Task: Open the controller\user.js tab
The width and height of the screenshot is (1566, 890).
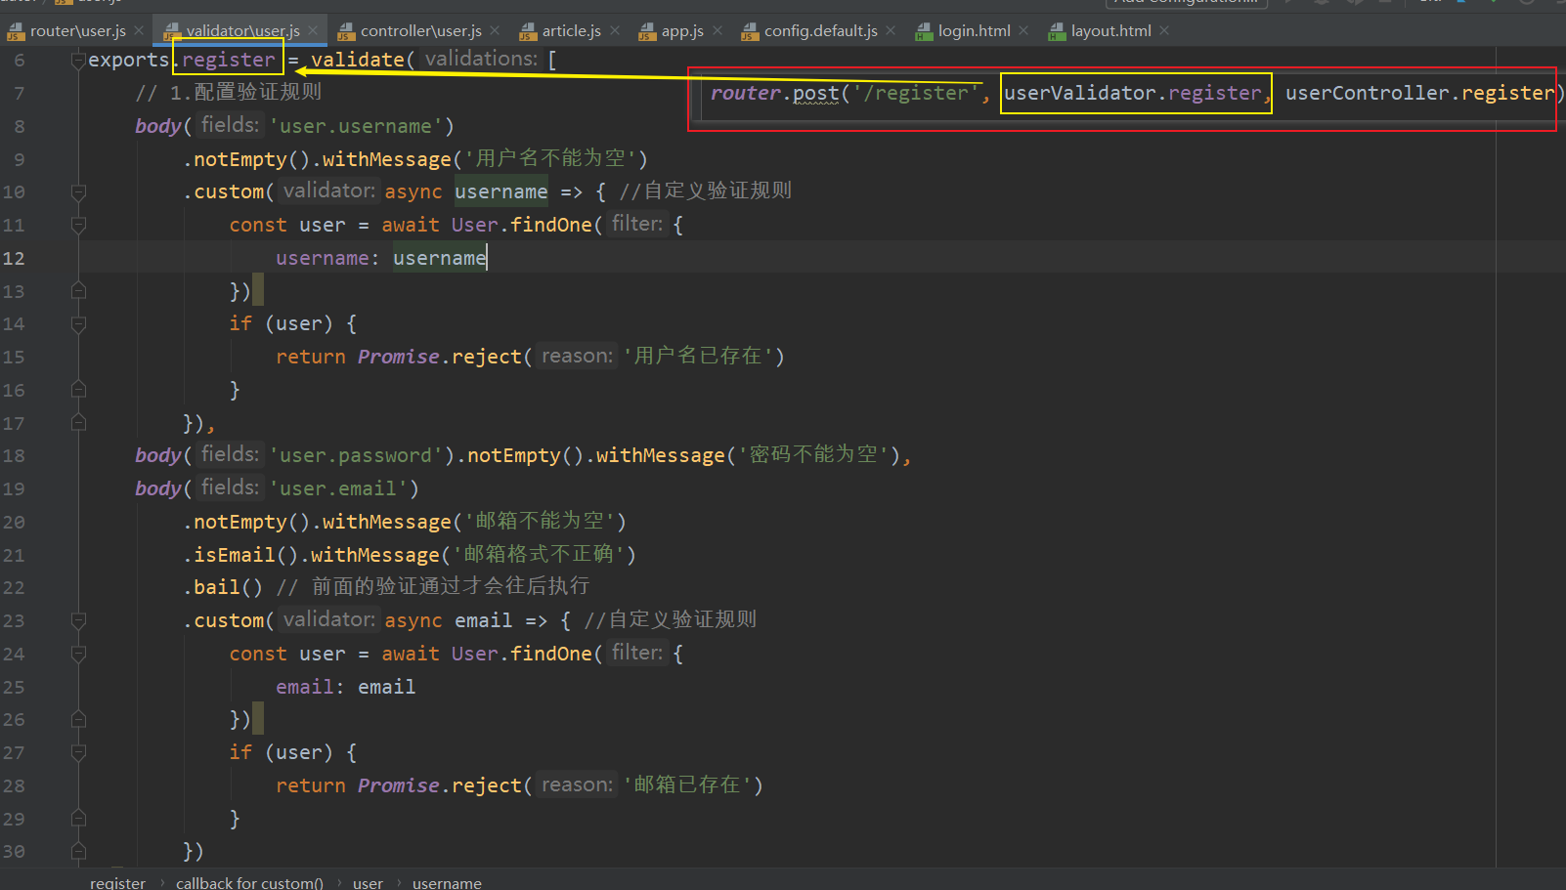Action: (x=420, y=31)
